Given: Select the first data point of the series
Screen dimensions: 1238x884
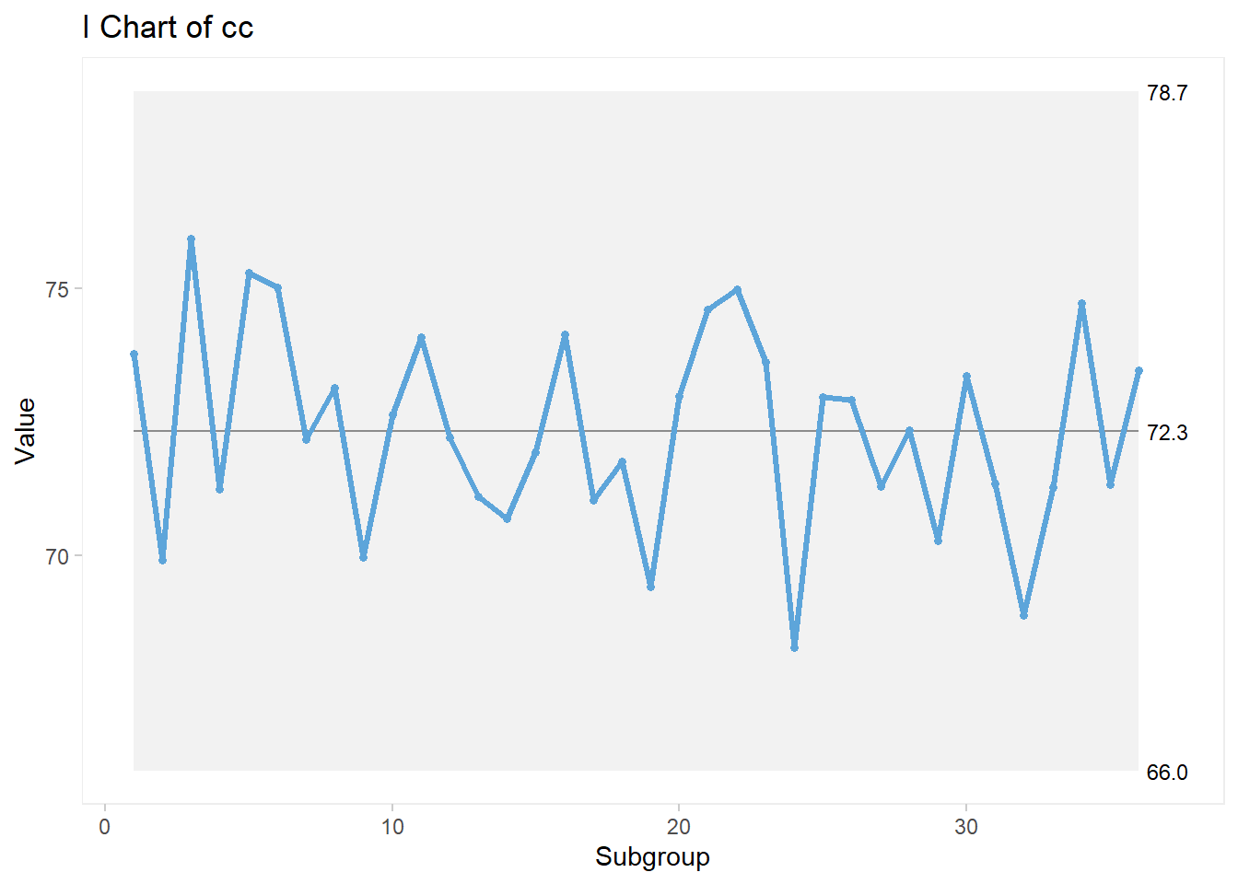Looking at the screenshot, I should [x=134, y=355].
